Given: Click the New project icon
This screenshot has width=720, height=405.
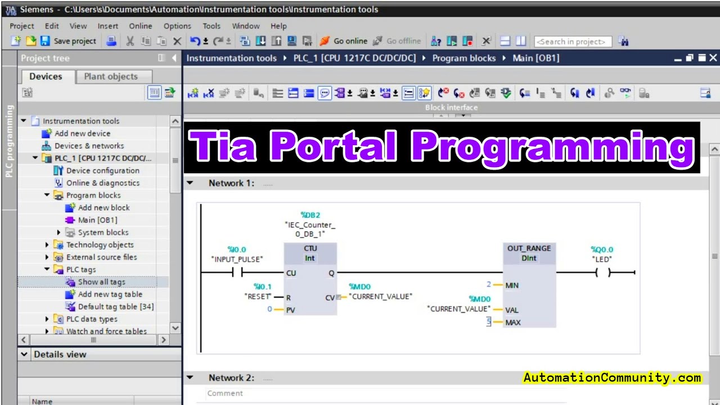Looking at the screenshot, I should click(16, 41).
